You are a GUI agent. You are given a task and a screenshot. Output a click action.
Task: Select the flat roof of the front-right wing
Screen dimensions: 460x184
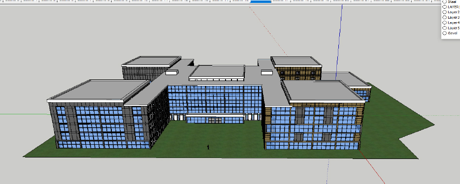322,91
